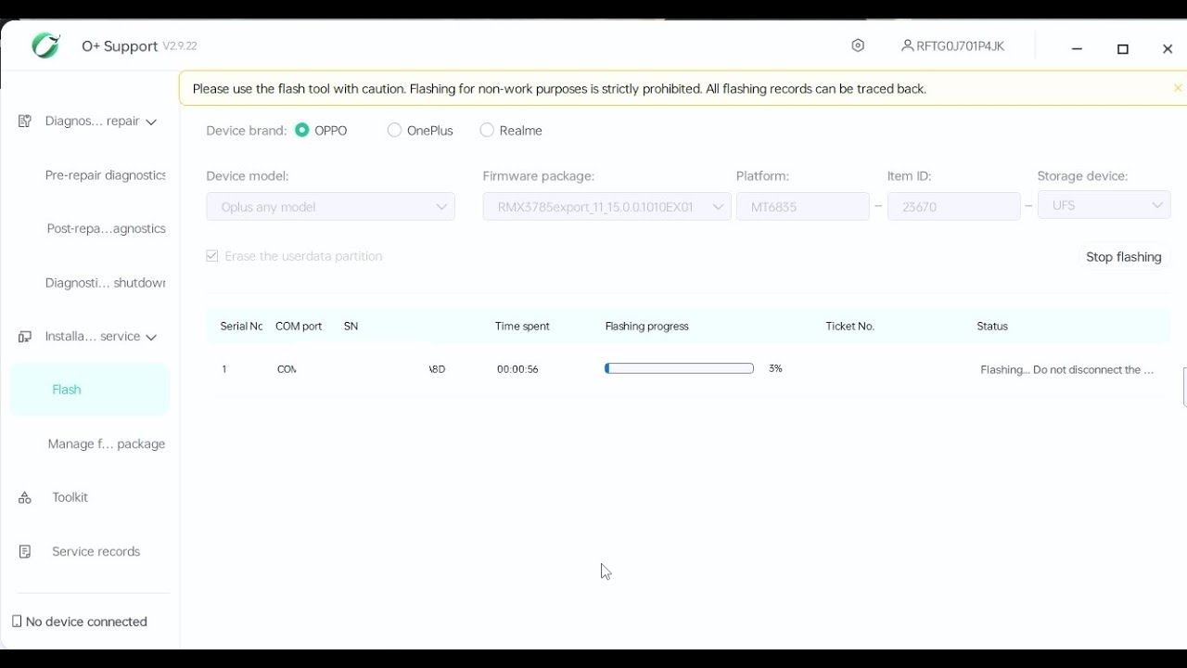Open the hexagon settings icon in title bar

point(858,45)
